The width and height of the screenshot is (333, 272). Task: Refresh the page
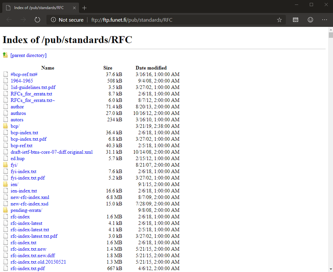[x=37, y=20]
